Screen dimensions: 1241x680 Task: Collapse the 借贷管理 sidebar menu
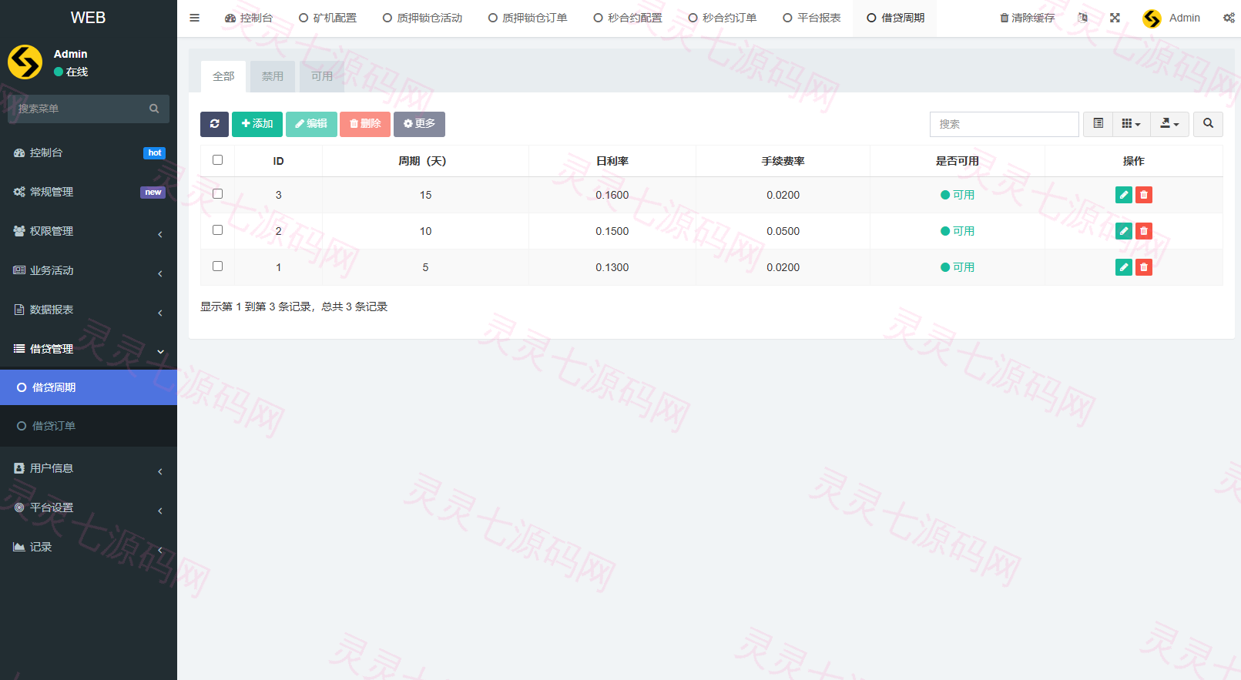tap(89, 349)
